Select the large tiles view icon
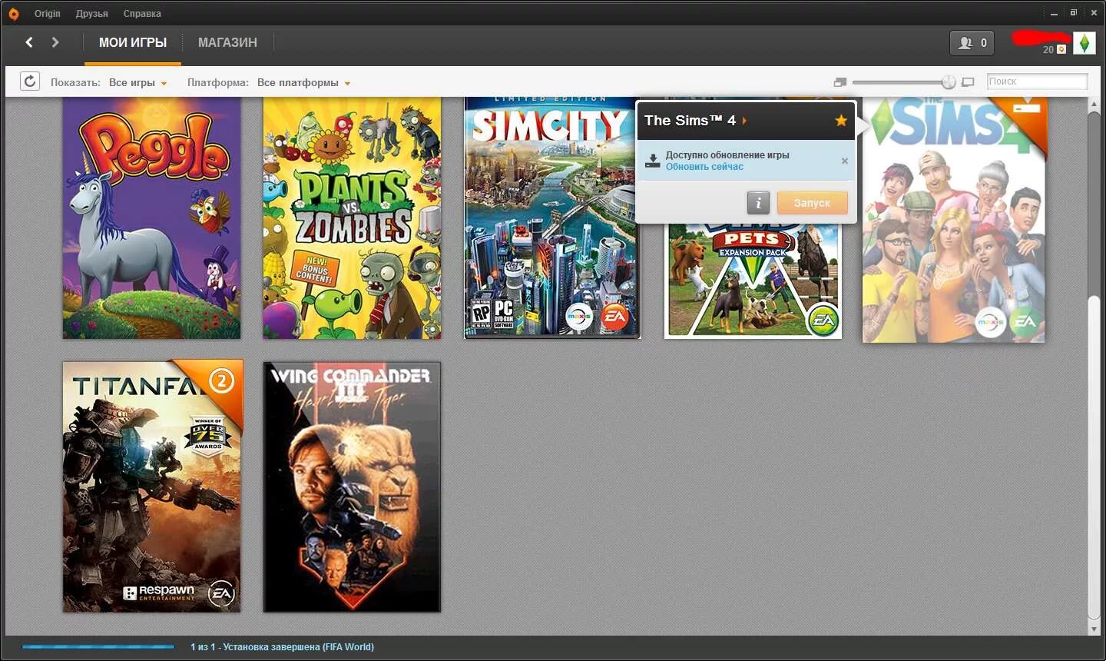 tap(968, 82)
